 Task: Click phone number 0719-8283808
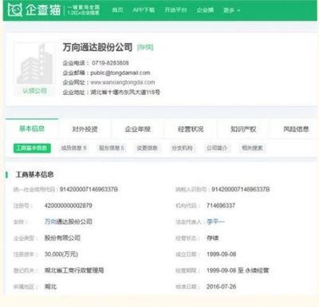point(110,63)
